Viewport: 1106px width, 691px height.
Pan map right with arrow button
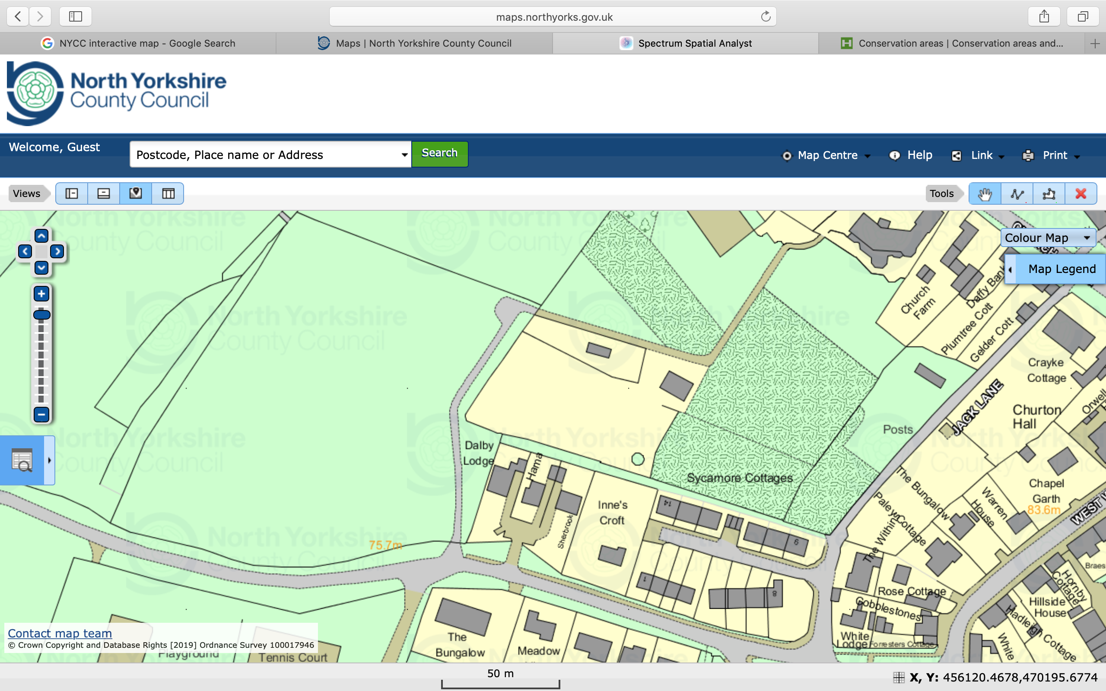coord(57,251)
